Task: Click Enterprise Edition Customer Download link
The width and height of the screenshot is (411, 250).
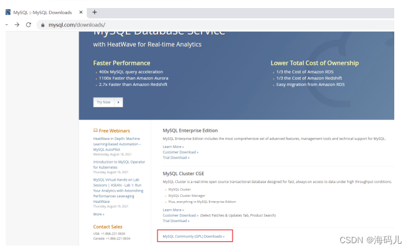Action: point(180,152)
